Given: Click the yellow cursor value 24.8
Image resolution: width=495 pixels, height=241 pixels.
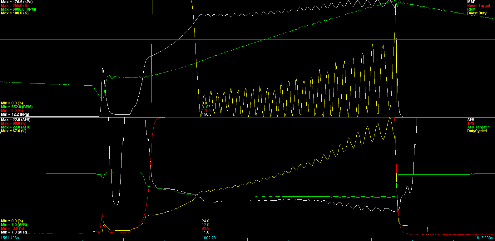Looking at the screenshot, I should coord(205,221).
